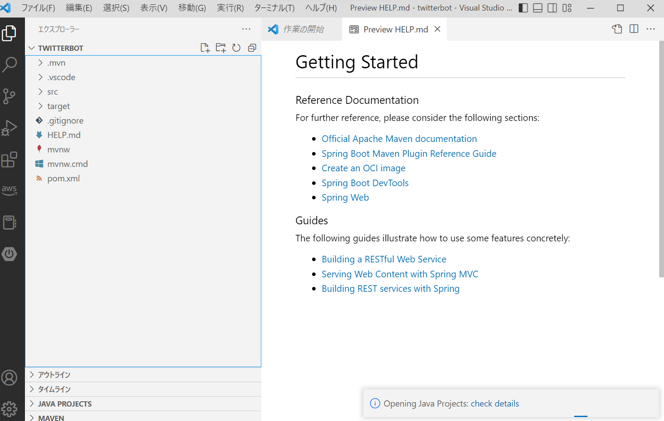Open the 移動(G) menu

click(192, 8)
